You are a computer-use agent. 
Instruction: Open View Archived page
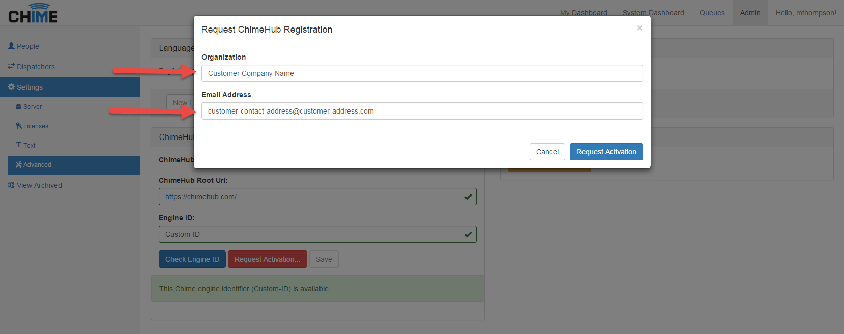click(39, 185)
